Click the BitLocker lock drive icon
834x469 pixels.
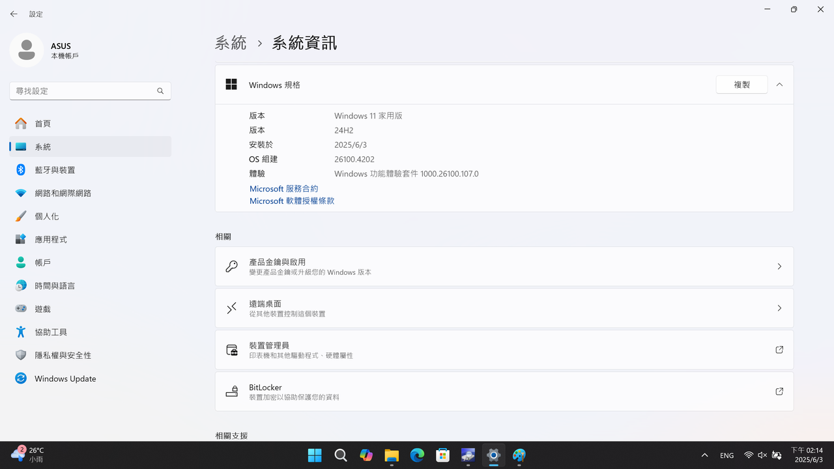(231, 391)
